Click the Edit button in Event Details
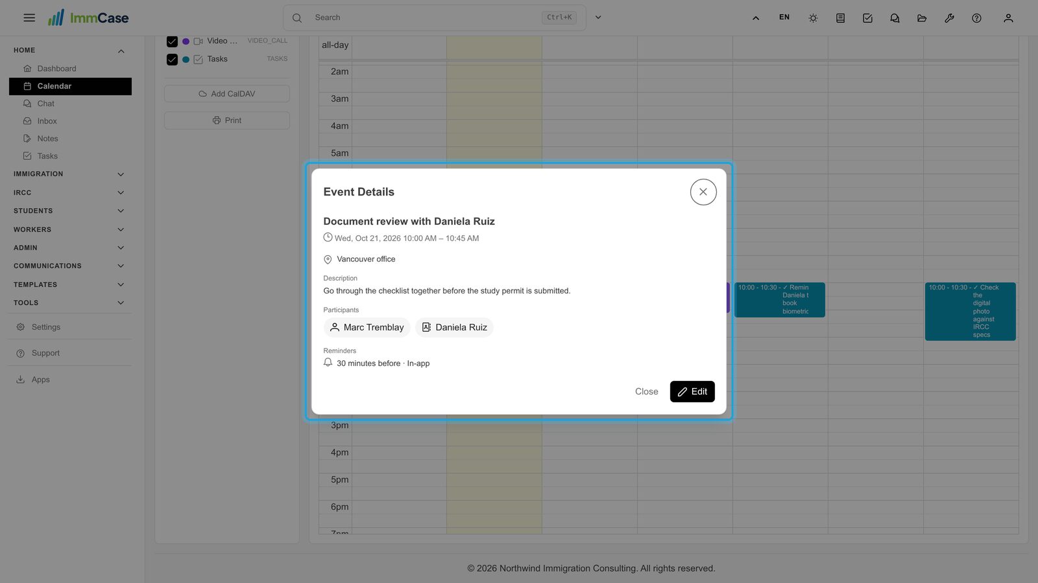Image resolution: width=1038 pixels, height=583 pixels. [x=692, y=391]
